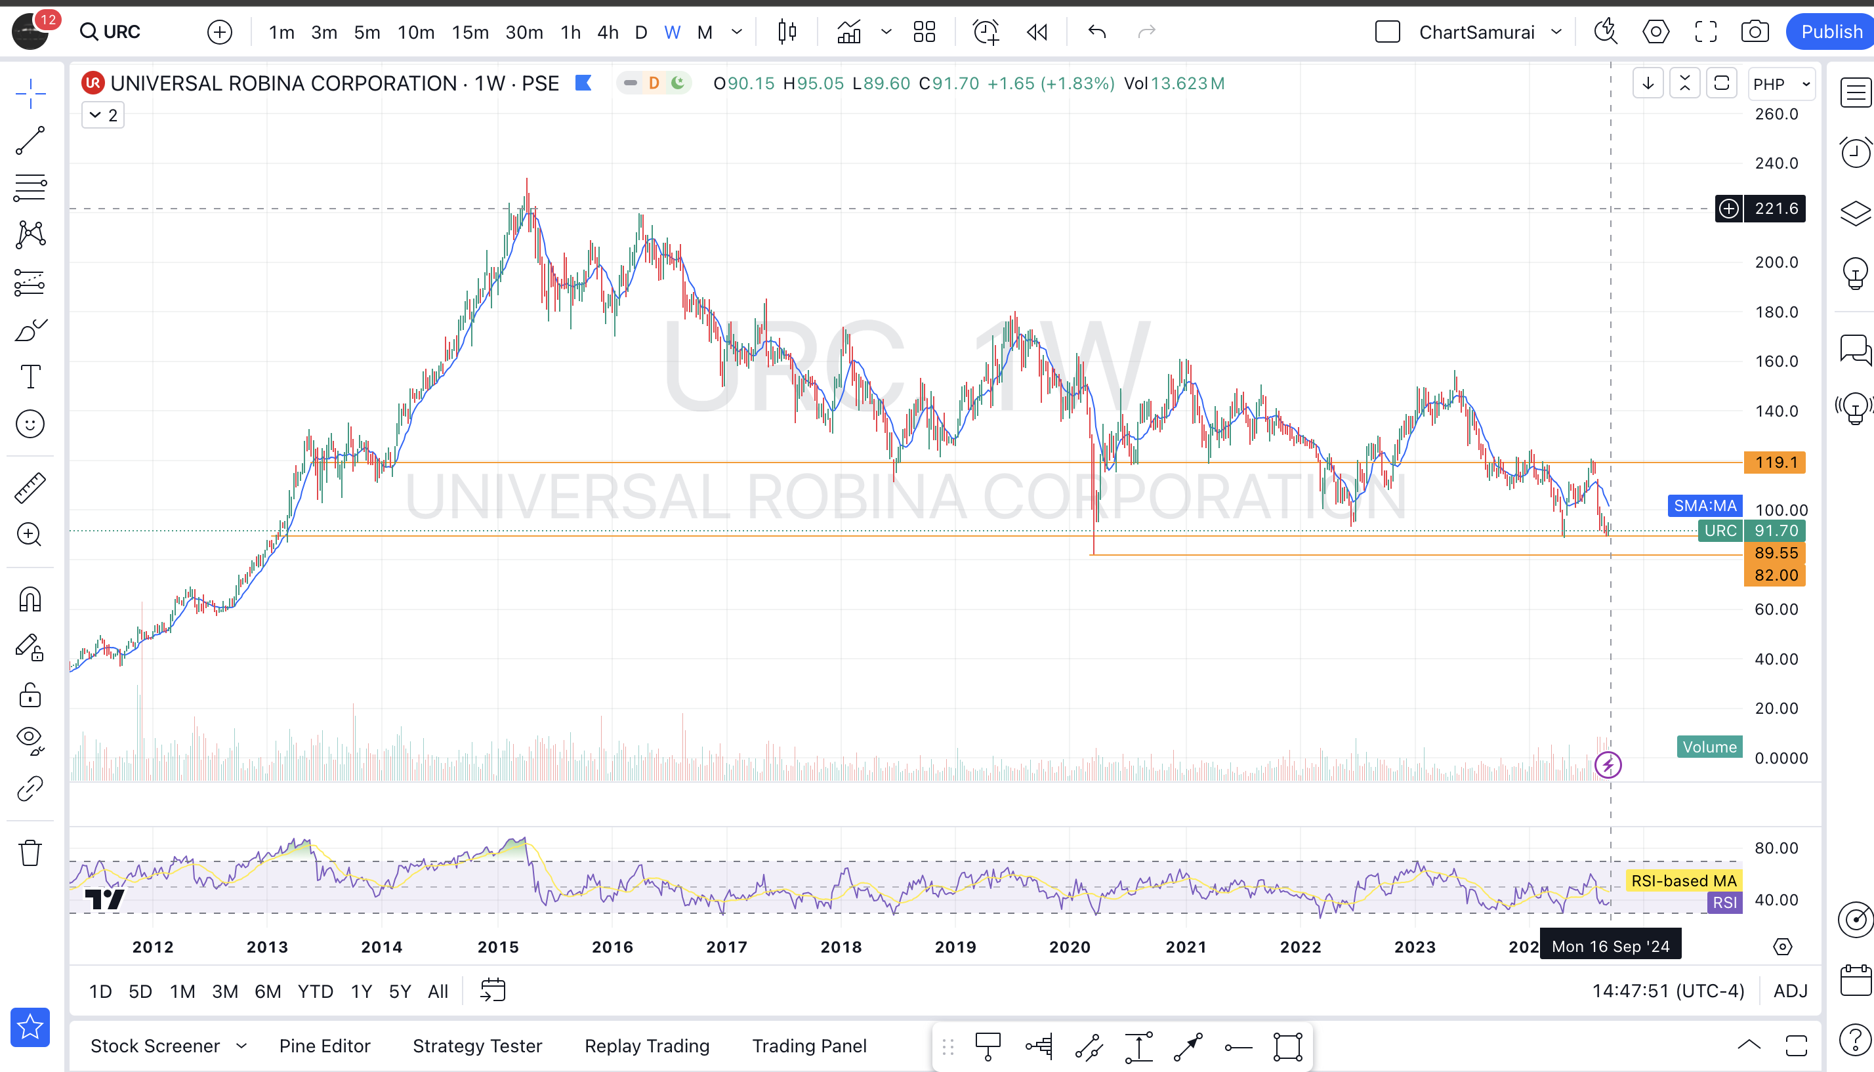This screenshot has height=1072, width=1874.
Task: Take a chart snapshot camera icon
Action: point(1755,31)
